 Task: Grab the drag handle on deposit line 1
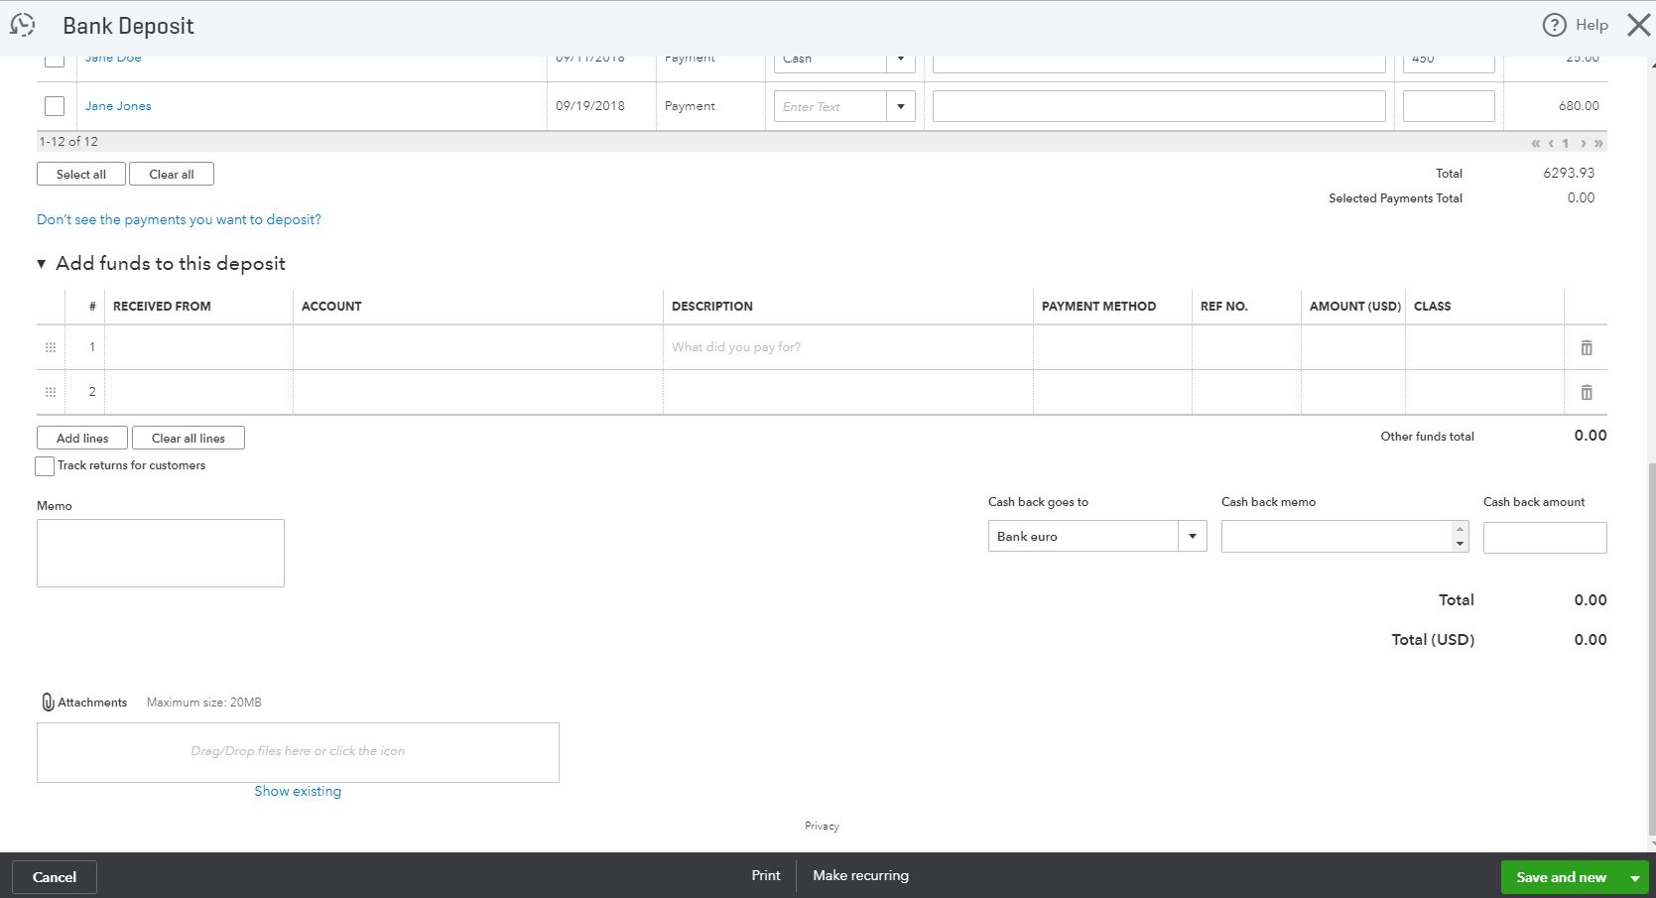(x=50, y=347)
